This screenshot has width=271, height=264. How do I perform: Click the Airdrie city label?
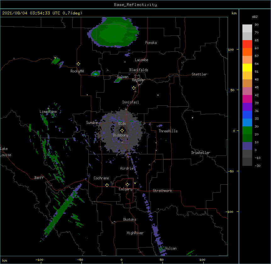127,168
